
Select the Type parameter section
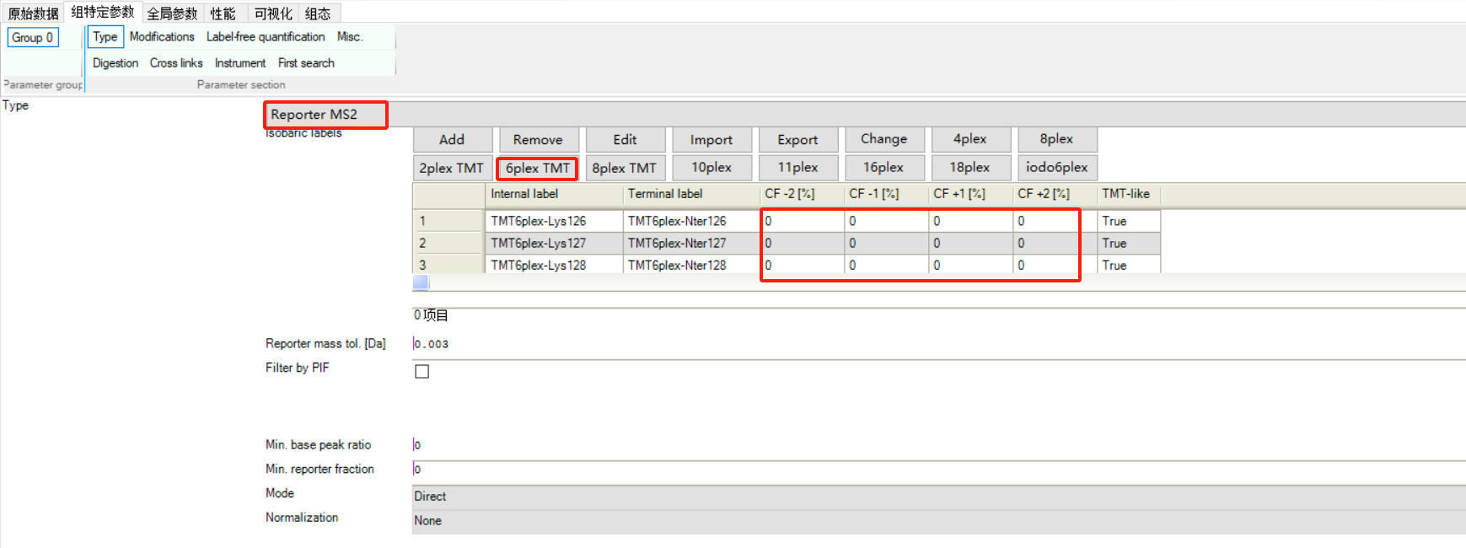105,37
